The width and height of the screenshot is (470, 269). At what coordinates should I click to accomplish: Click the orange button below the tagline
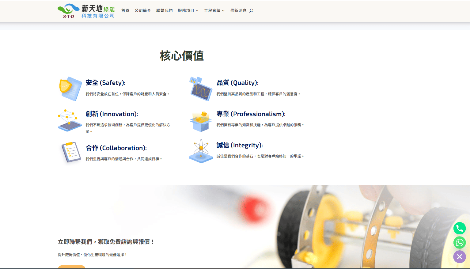point(72,267)
